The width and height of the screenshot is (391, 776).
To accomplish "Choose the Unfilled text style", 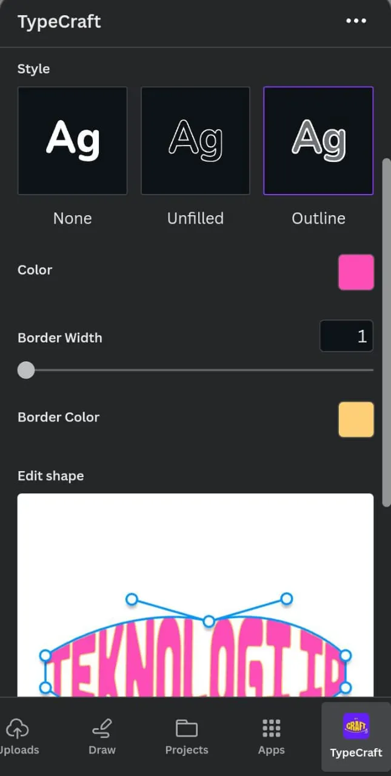I will coord(195,141).
